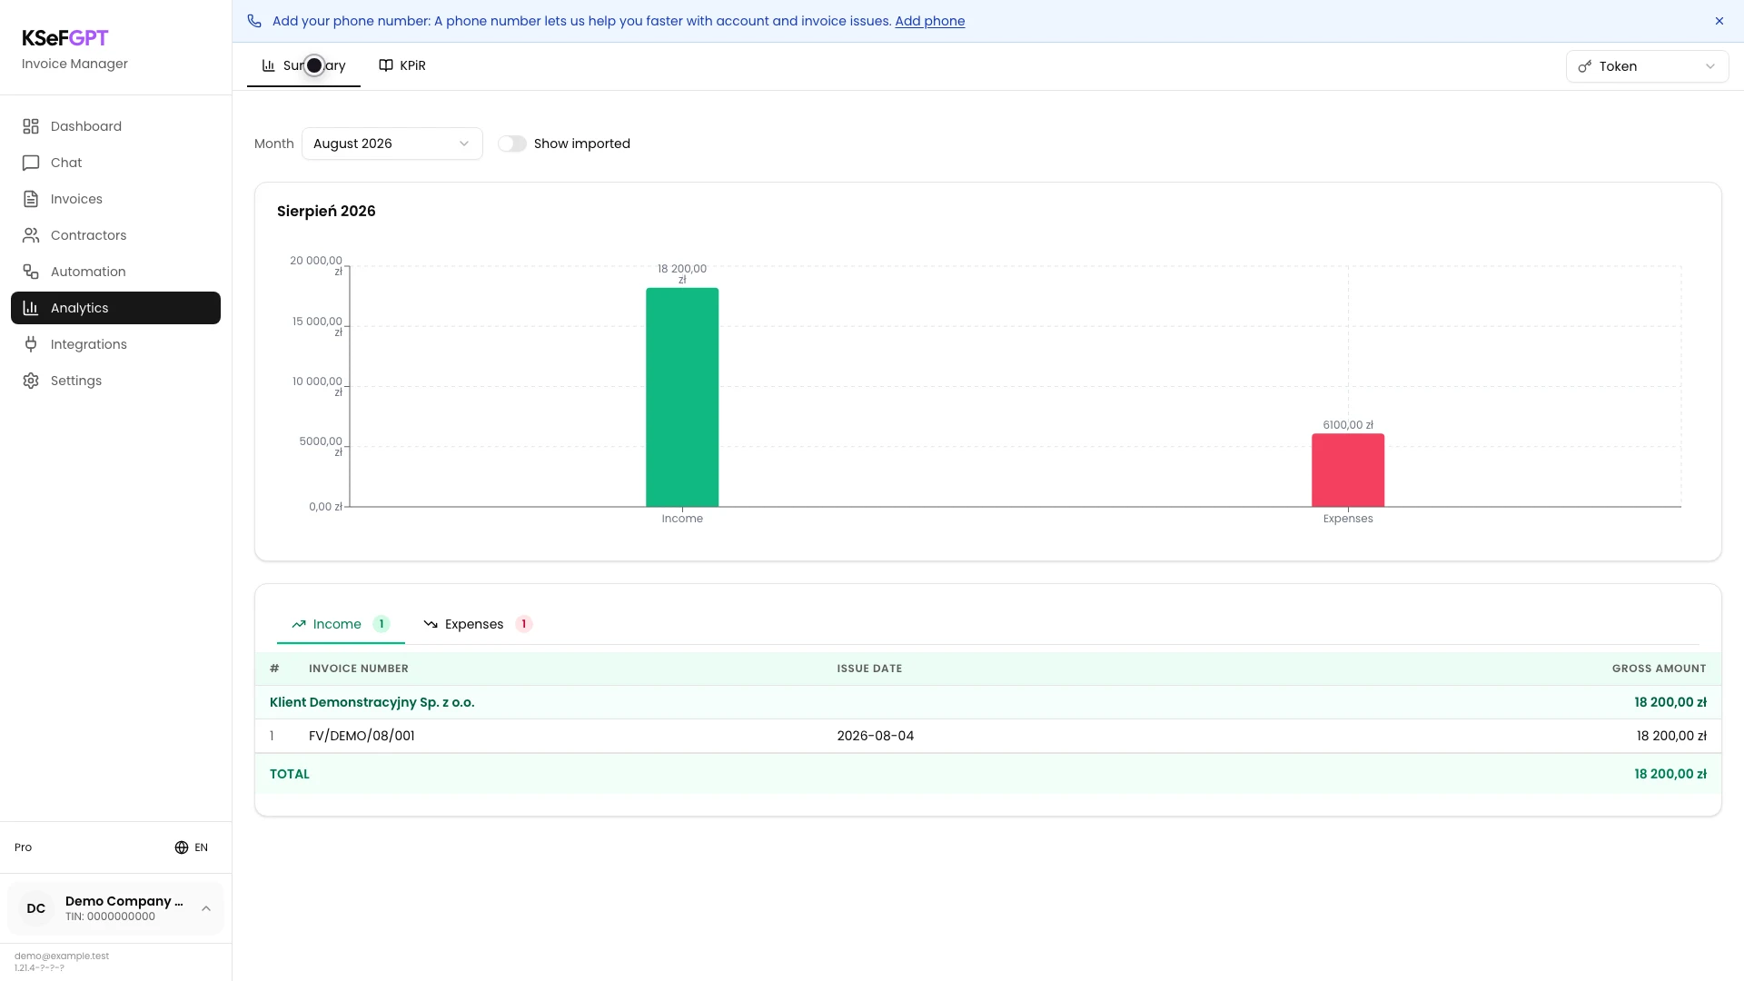This screenshot has height=981, width=1744.
Task: Dismiss the phone number banner
Action: (1719, 21)
